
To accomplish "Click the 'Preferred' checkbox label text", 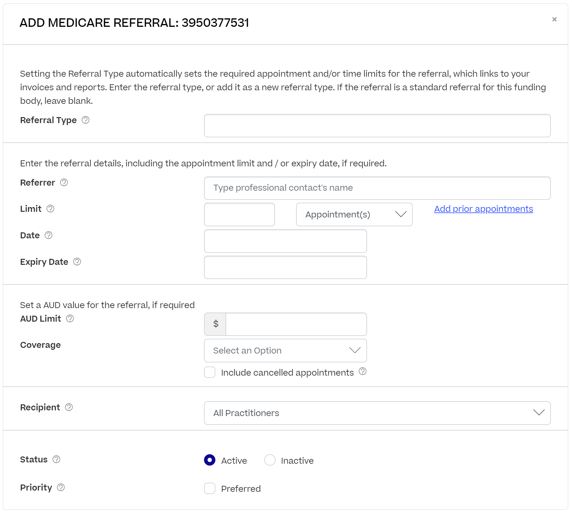I will (241, 489).
